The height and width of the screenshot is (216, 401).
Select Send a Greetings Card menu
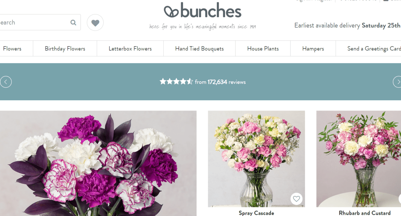pyautogui.click(x=374, y=48)
